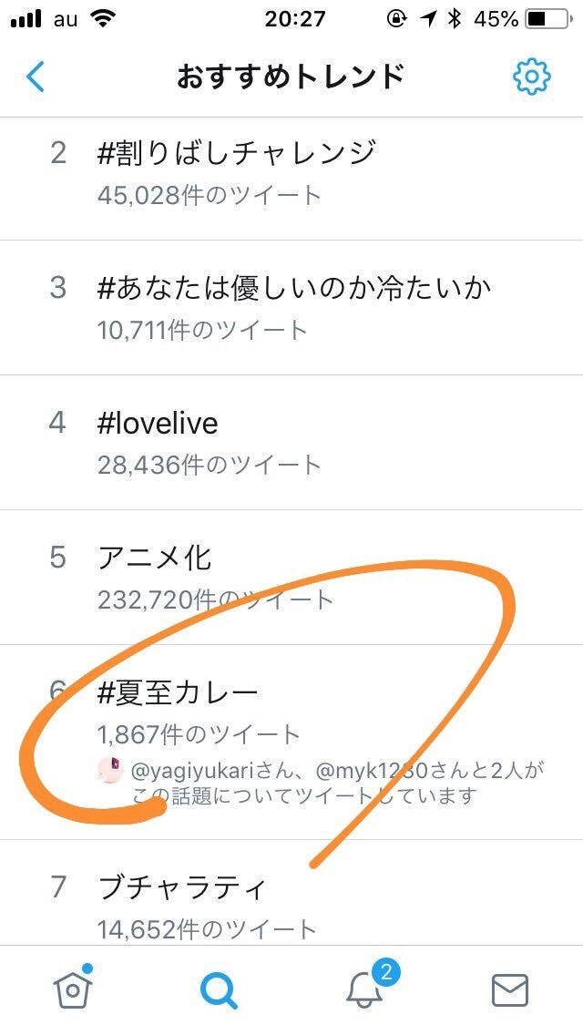Go to the Home tab icon

pos(72,988)
